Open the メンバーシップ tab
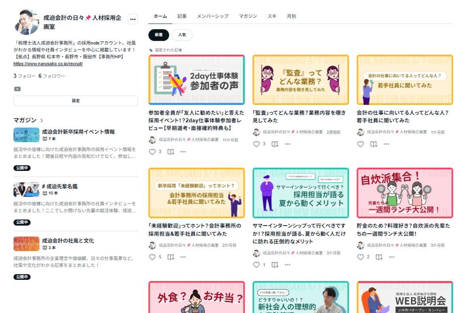The width and height of the screenshot is (470, 313). [213, 16]
